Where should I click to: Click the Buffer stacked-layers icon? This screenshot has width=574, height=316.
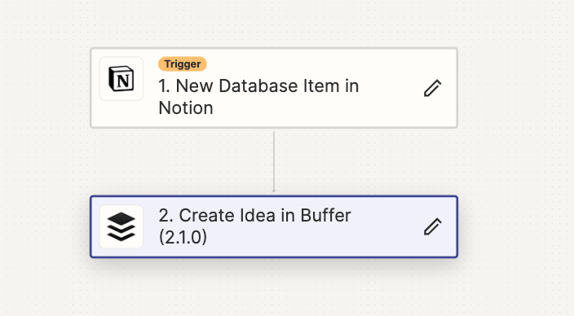click(121, 226)
